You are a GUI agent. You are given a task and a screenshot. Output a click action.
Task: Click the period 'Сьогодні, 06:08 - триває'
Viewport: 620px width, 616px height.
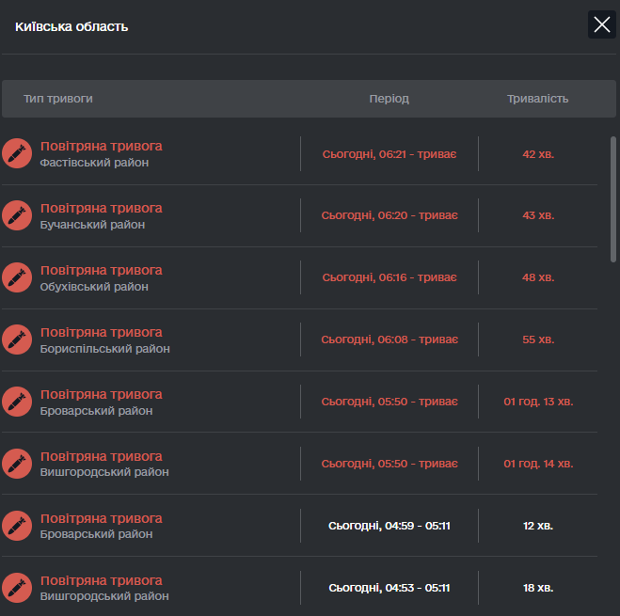(389, 340)
